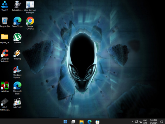
Task: Open Task View on the taskbar
Action: coord(73,122)
